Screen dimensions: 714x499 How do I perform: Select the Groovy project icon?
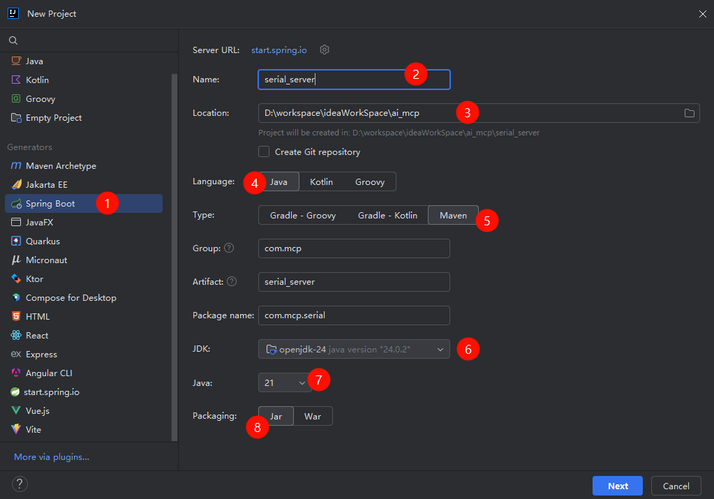[16, 99]
